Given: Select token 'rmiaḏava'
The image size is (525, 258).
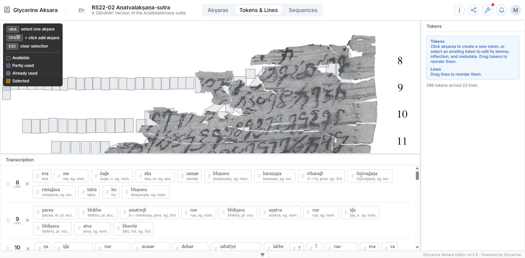Looking at the screenshot, I should point(54,192).
